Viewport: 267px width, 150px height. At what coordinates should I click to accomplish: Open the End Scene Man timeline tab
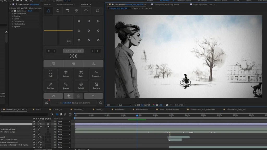pyautogui.click(x=142, y=110)
